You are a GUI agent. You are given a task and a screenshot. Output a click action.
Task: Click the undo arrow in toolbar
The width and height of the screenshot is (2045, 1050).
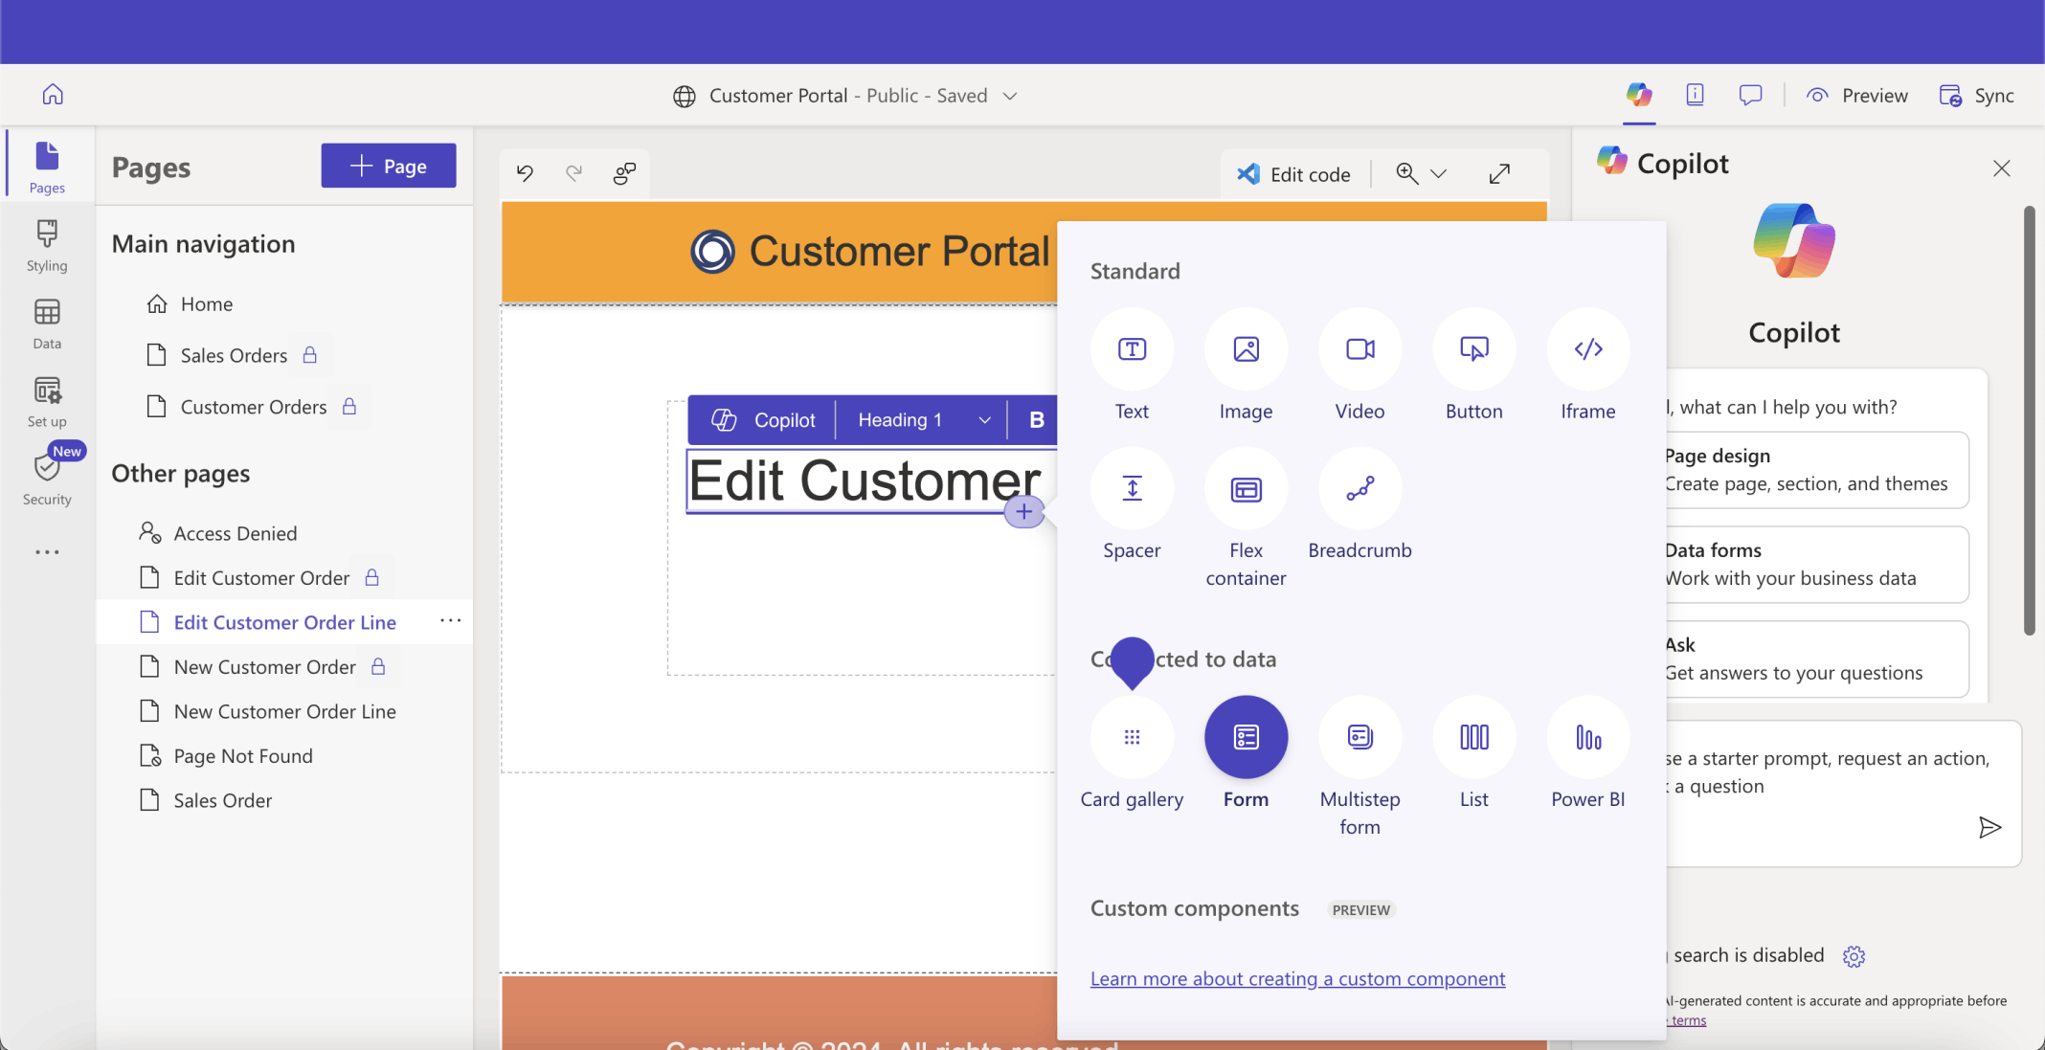pyautogui.click(x=525, y=173)
